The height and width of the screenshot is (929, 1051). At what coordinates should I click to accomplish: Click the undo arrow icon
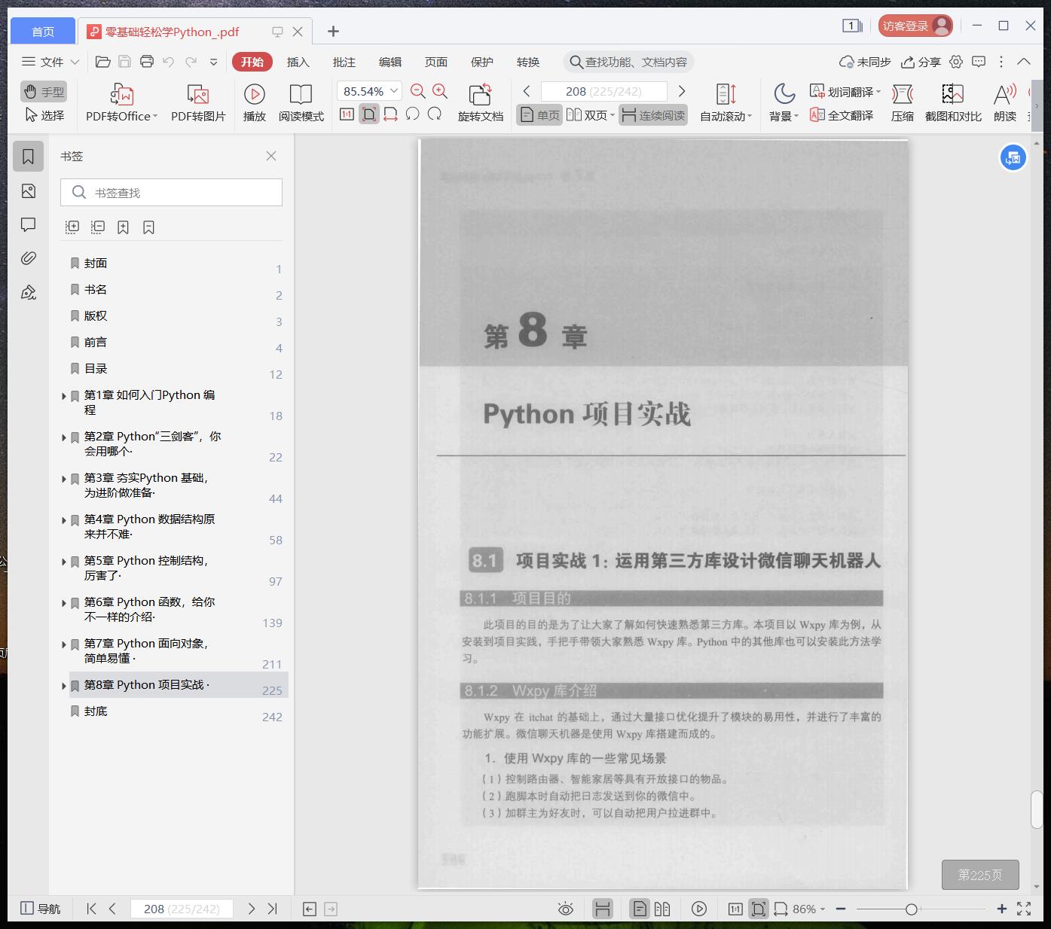click(169, 62)
